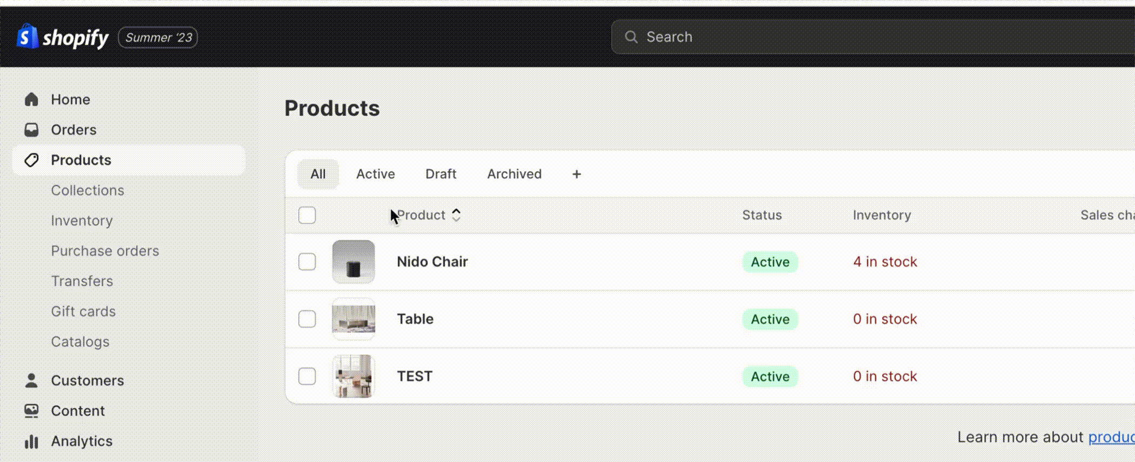
Task: Check the TEST row checkbox
Action: tap(307, 376)
